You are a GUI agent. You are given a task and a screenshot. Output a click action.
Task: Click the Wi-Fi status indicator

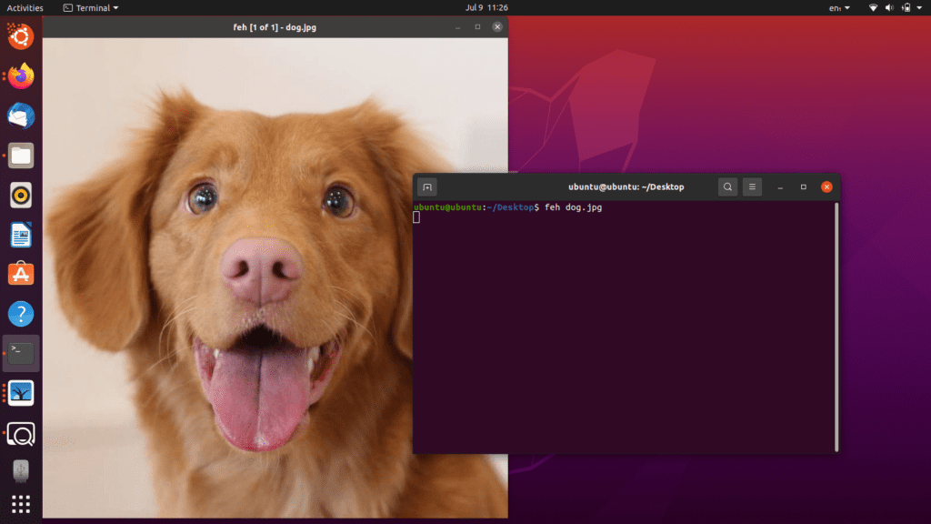coord(872,7)
